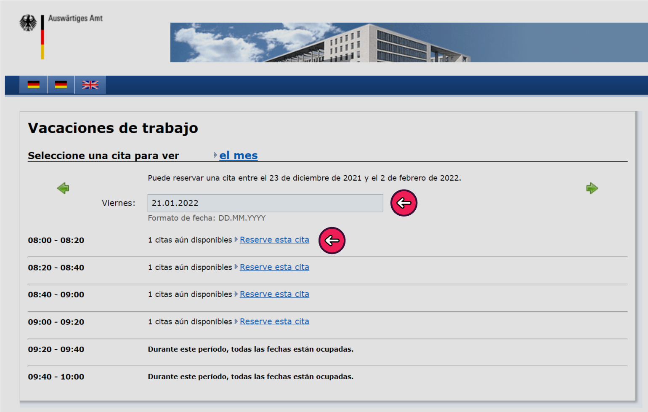
Task: Click the red arrow badge beside date field
Action: pos(404,203)
